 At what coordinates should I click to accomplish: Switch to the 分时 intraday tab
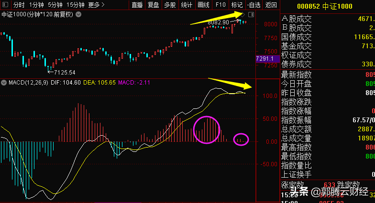click(19, 5)
